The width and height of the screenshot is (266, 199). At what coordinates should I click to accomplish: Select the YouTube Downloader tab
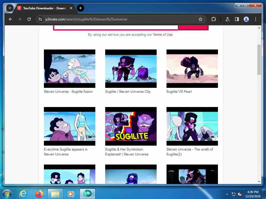coord(45,8)
